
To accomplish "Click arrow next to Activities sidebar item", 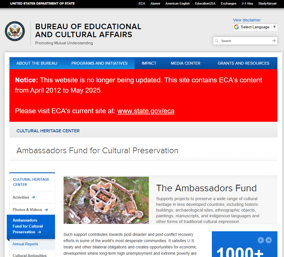I will (33, 197).
